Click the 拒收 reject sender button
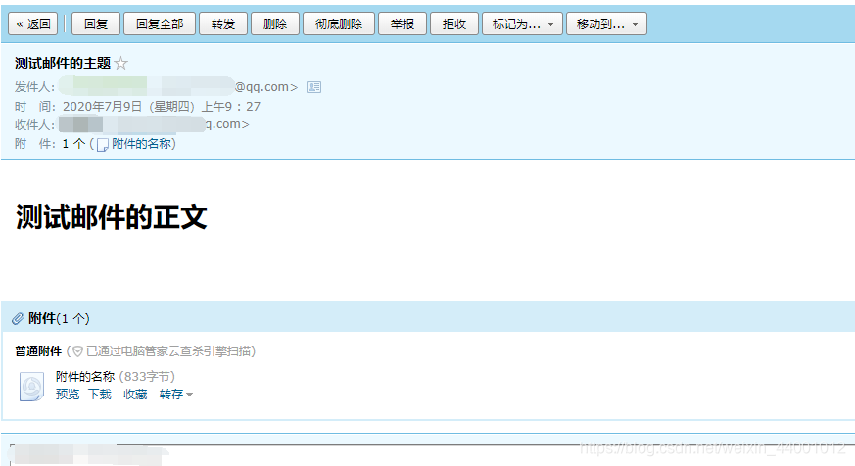This screenshot has height=466, width=855. pos(454,23)
